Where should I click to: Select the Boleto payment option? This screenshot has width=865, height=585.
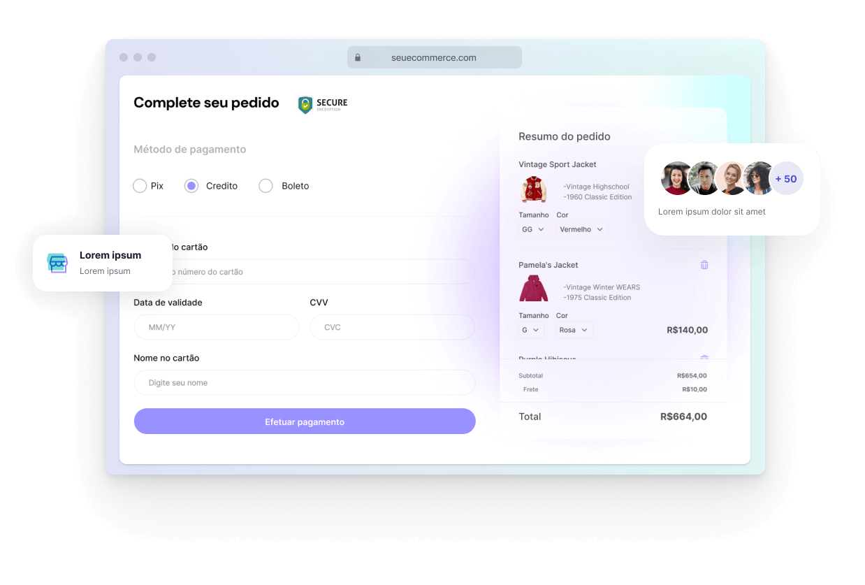(x=266, y=186)
